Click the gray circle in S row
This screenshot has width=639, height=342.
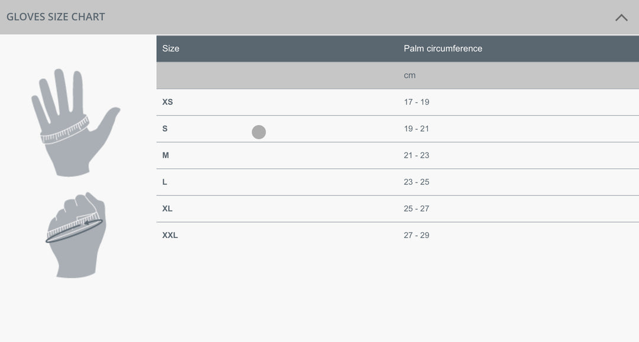pyautogui.click(x=259, y=132)
